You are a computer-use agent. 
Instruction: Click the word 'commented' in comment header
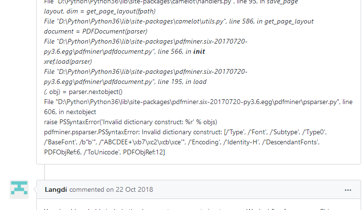(x=87, y=189)
